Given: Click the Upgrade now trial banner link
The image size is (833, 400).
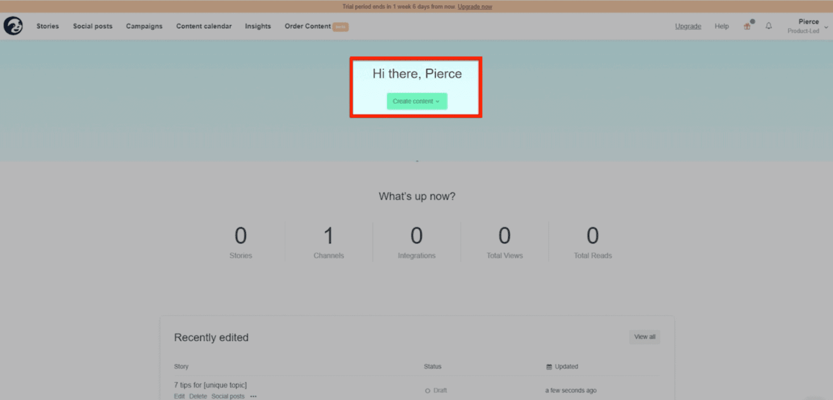Looking at the screenshot, I should 475,7.
